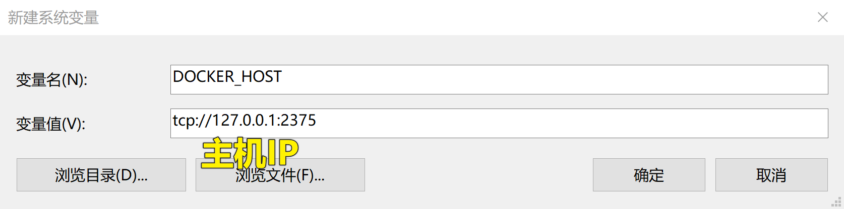Screen dimensions: 844x209
Task: Click the port number 2375 in value
Action: click(x=298, y=121)
